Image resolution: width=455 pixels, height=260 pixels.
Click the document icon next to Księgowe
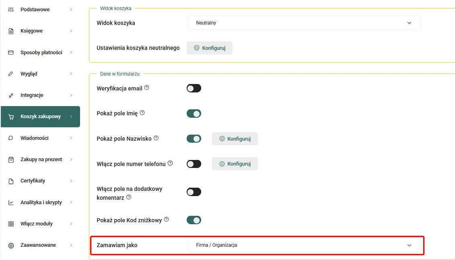(x=11, y=31)
